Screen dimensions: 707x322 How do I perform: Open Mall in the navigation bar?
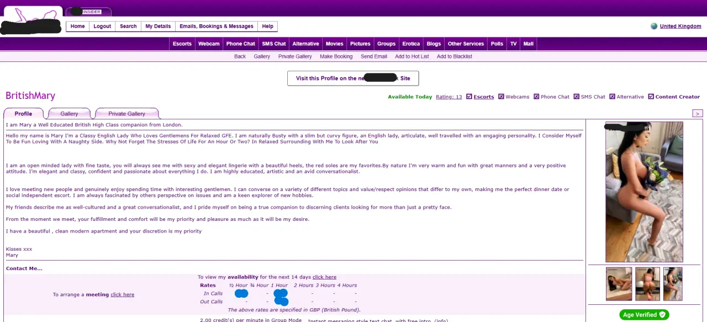click(x=529, y=44)
